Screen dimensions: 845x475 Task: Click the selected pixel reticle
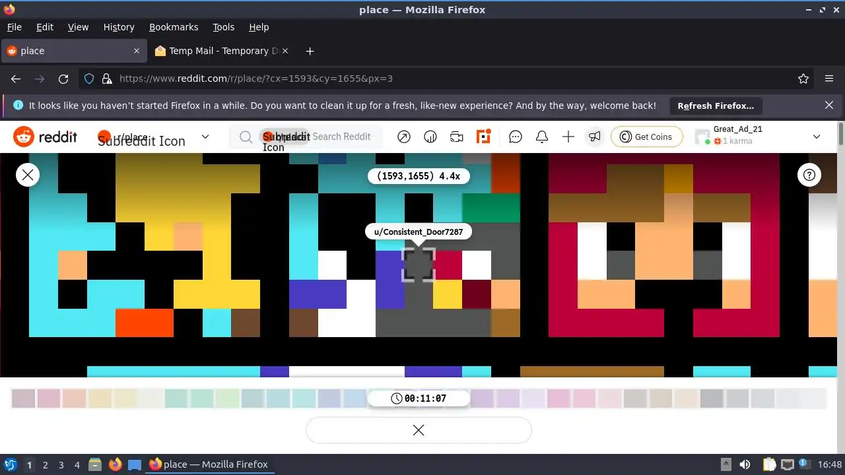pos(419,265)
